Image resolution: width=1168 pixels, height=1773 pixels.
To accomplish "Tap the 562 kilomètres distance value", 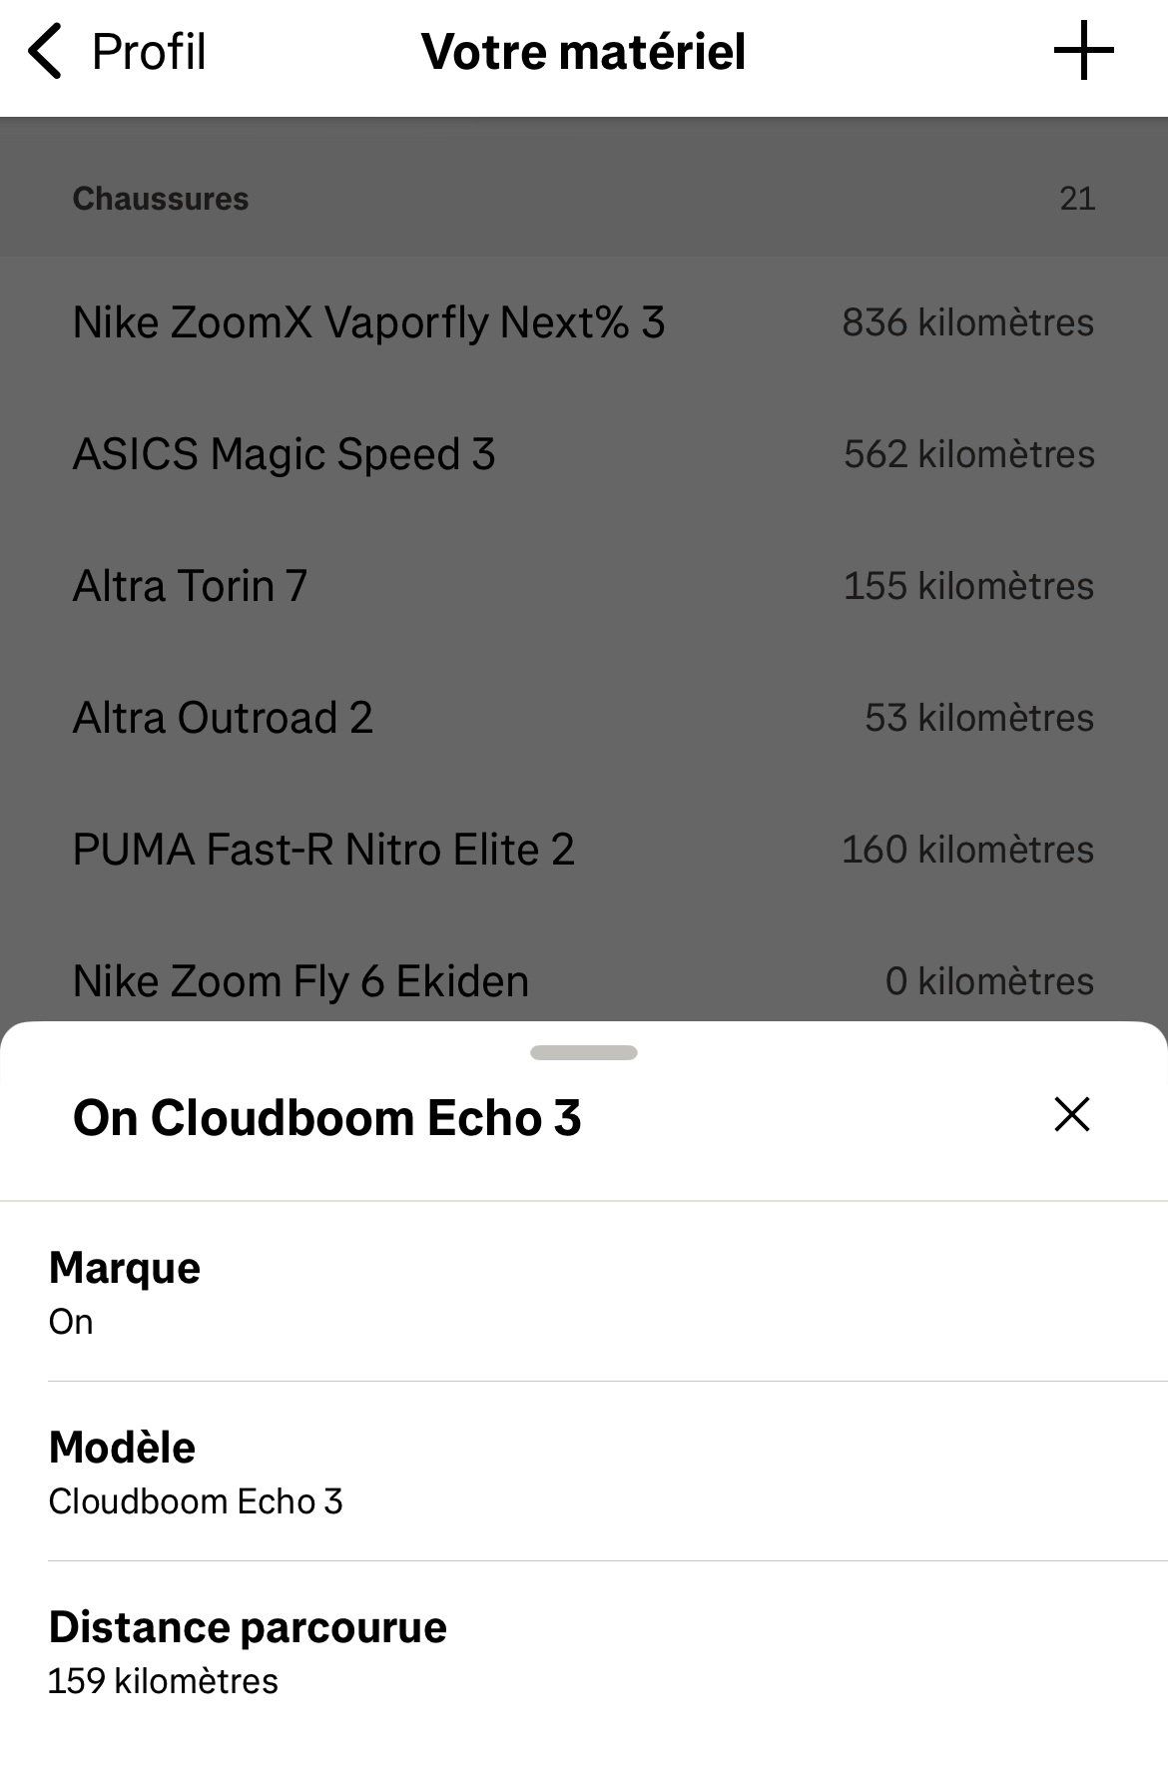I will [968, 454].
